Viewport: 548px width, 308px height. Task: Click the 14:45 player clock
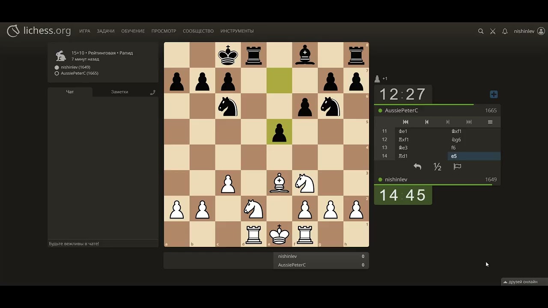coord(403,195)
